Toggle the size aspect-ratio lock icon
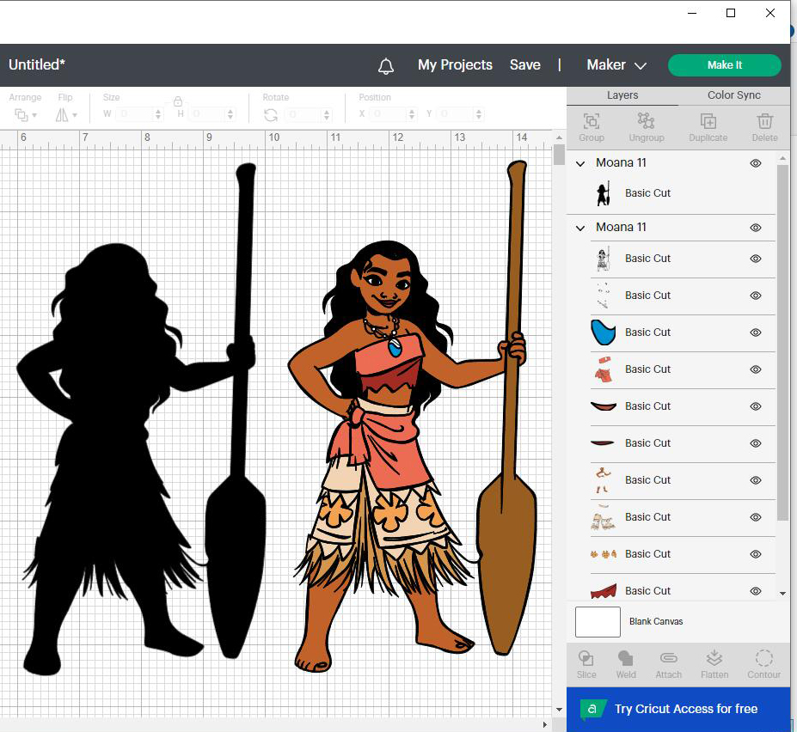This screenshot has height=732, width=797. (178, 101)
